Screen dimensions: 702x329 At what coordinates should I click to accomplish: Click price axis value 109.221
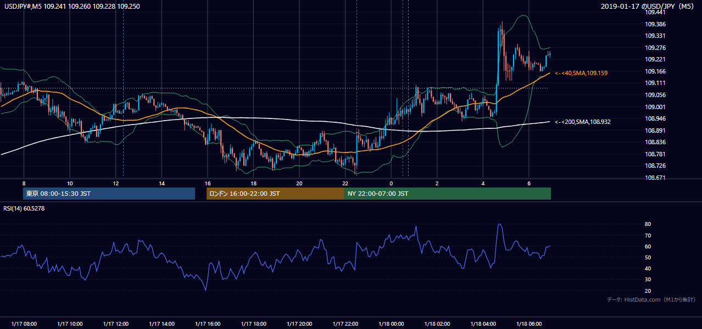(655, 59)
